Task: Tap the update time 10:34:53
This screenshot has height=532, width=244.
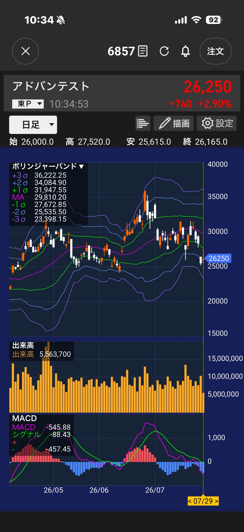Action: (x=69, y=104)
